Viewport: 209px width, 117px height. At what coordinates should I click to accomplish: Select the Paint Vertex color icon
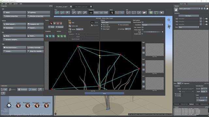click(x=70, y=26)
